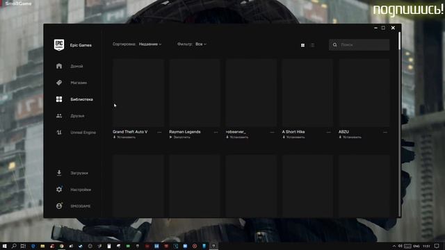Image resolution: width=445 pixels, height=250 pixels.
Task: Click the taskbar clock 11:51
Action: coord(426,246)
